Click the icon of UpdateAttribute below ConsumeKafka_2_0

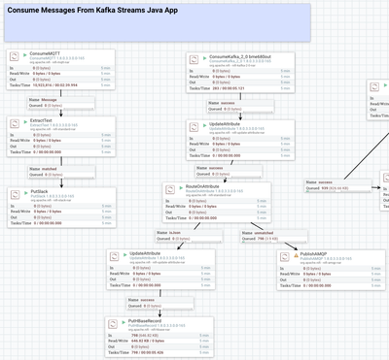tap(194, 127)
